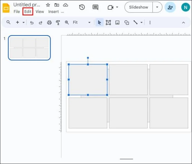This screenshot has width=192, height=164.
Task: Click the Insert image icon
Action: [x=117, y=23]
